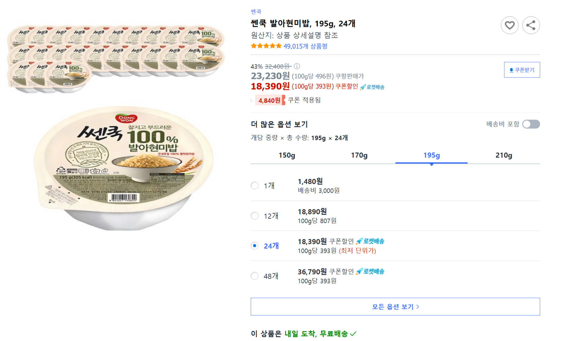Click the green checkmark beside 무료배송

tap(354, 334)
